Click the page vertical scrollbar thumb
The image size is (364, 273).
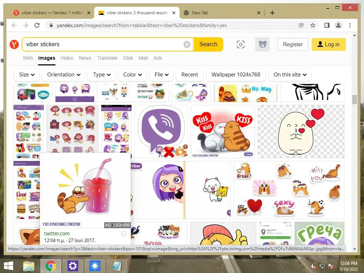point(354,100)
